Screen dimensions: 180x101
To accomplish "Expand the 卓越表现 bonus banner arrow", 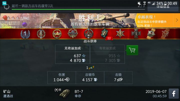I will (177, 20).
